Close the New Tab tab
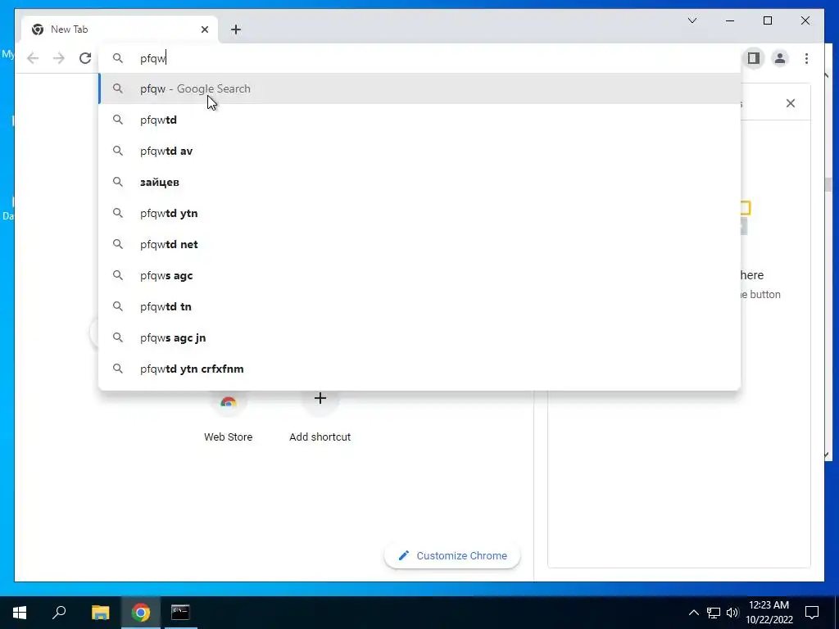 [x=204, y=29]
